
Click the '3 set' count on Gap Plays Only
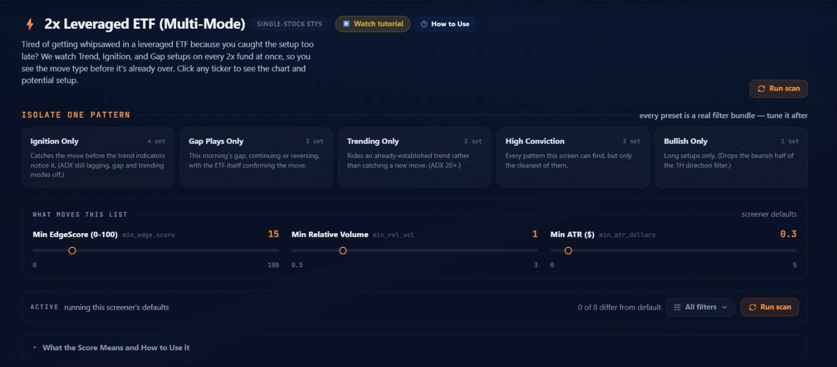[315, 141]
